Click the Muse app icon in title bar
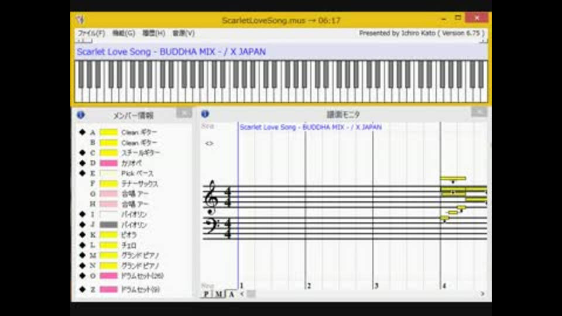 [x=81, y=20]
